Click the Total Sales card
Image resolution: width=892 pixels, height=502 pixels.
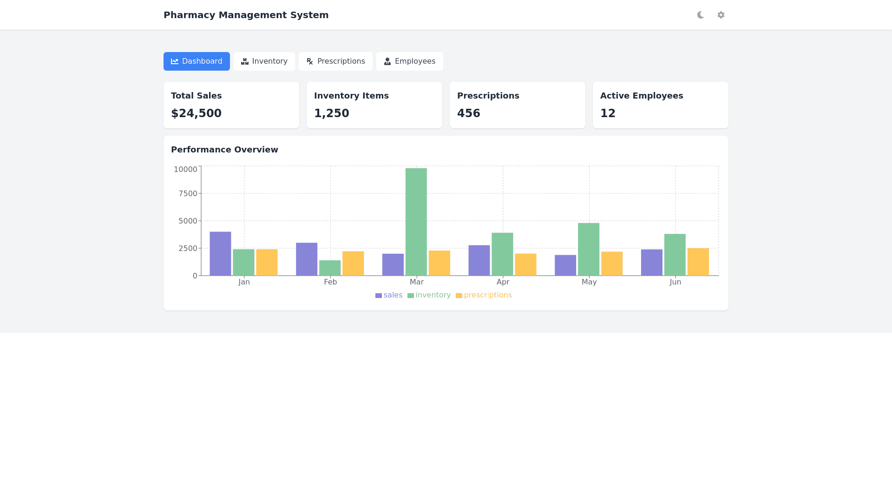(x=231, y=105)
